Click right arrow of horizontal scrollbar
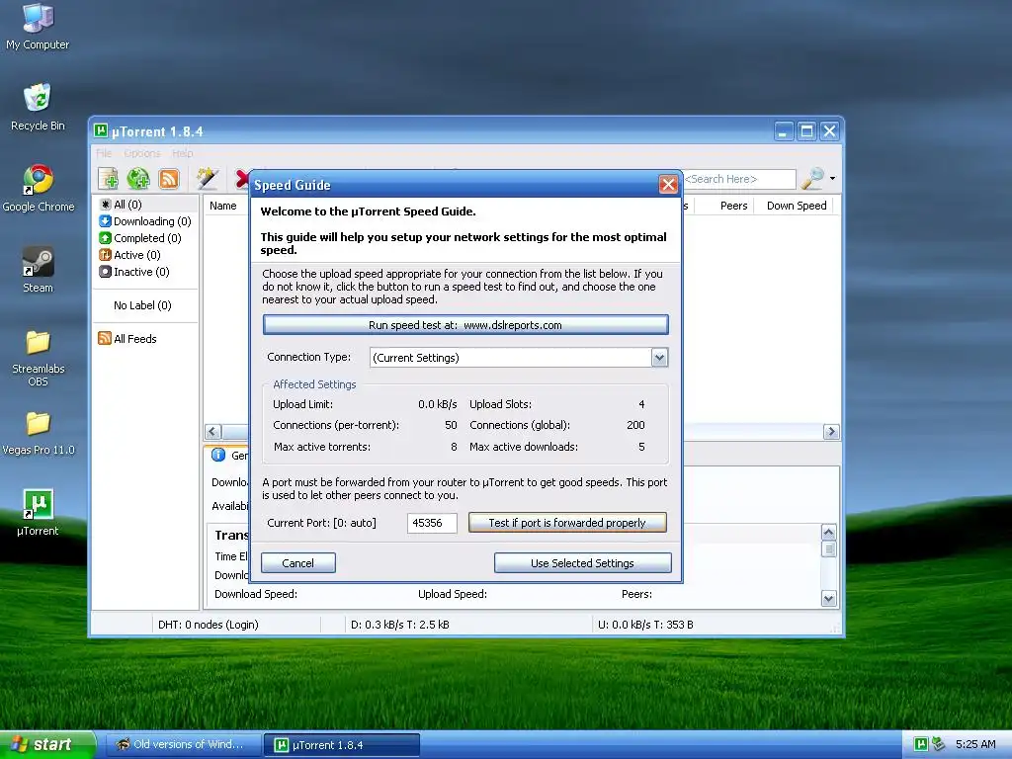 pyautogui.click(x=831, y=431)
